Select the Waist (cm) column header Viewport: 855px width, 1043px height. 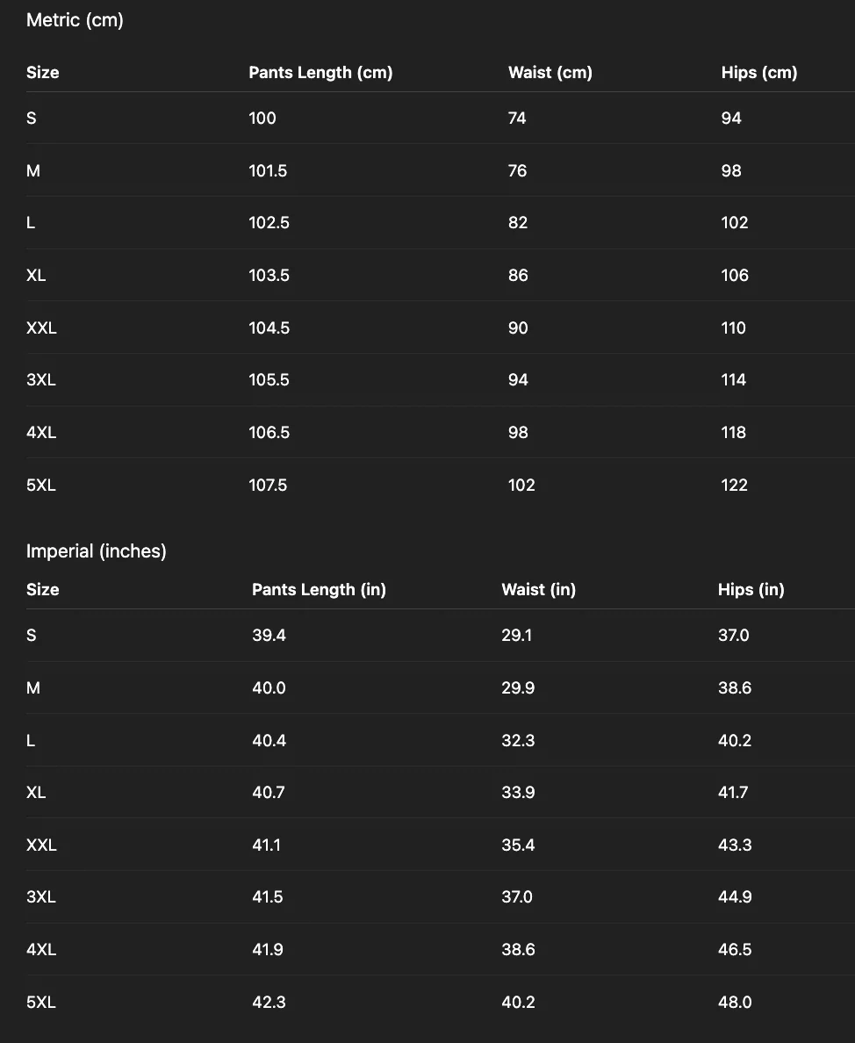pos(550,73)
